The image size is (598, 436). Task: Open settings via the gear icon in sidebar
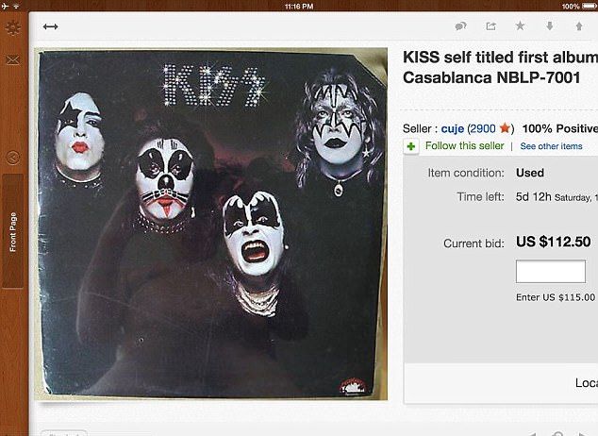click(12, 27)
